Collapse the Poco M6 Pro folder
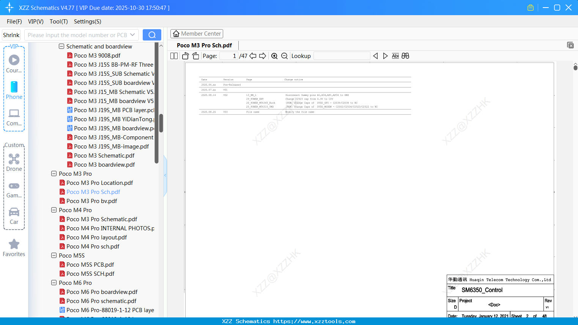The height and width of the screenshot is (325, 578). pos(54,283)
